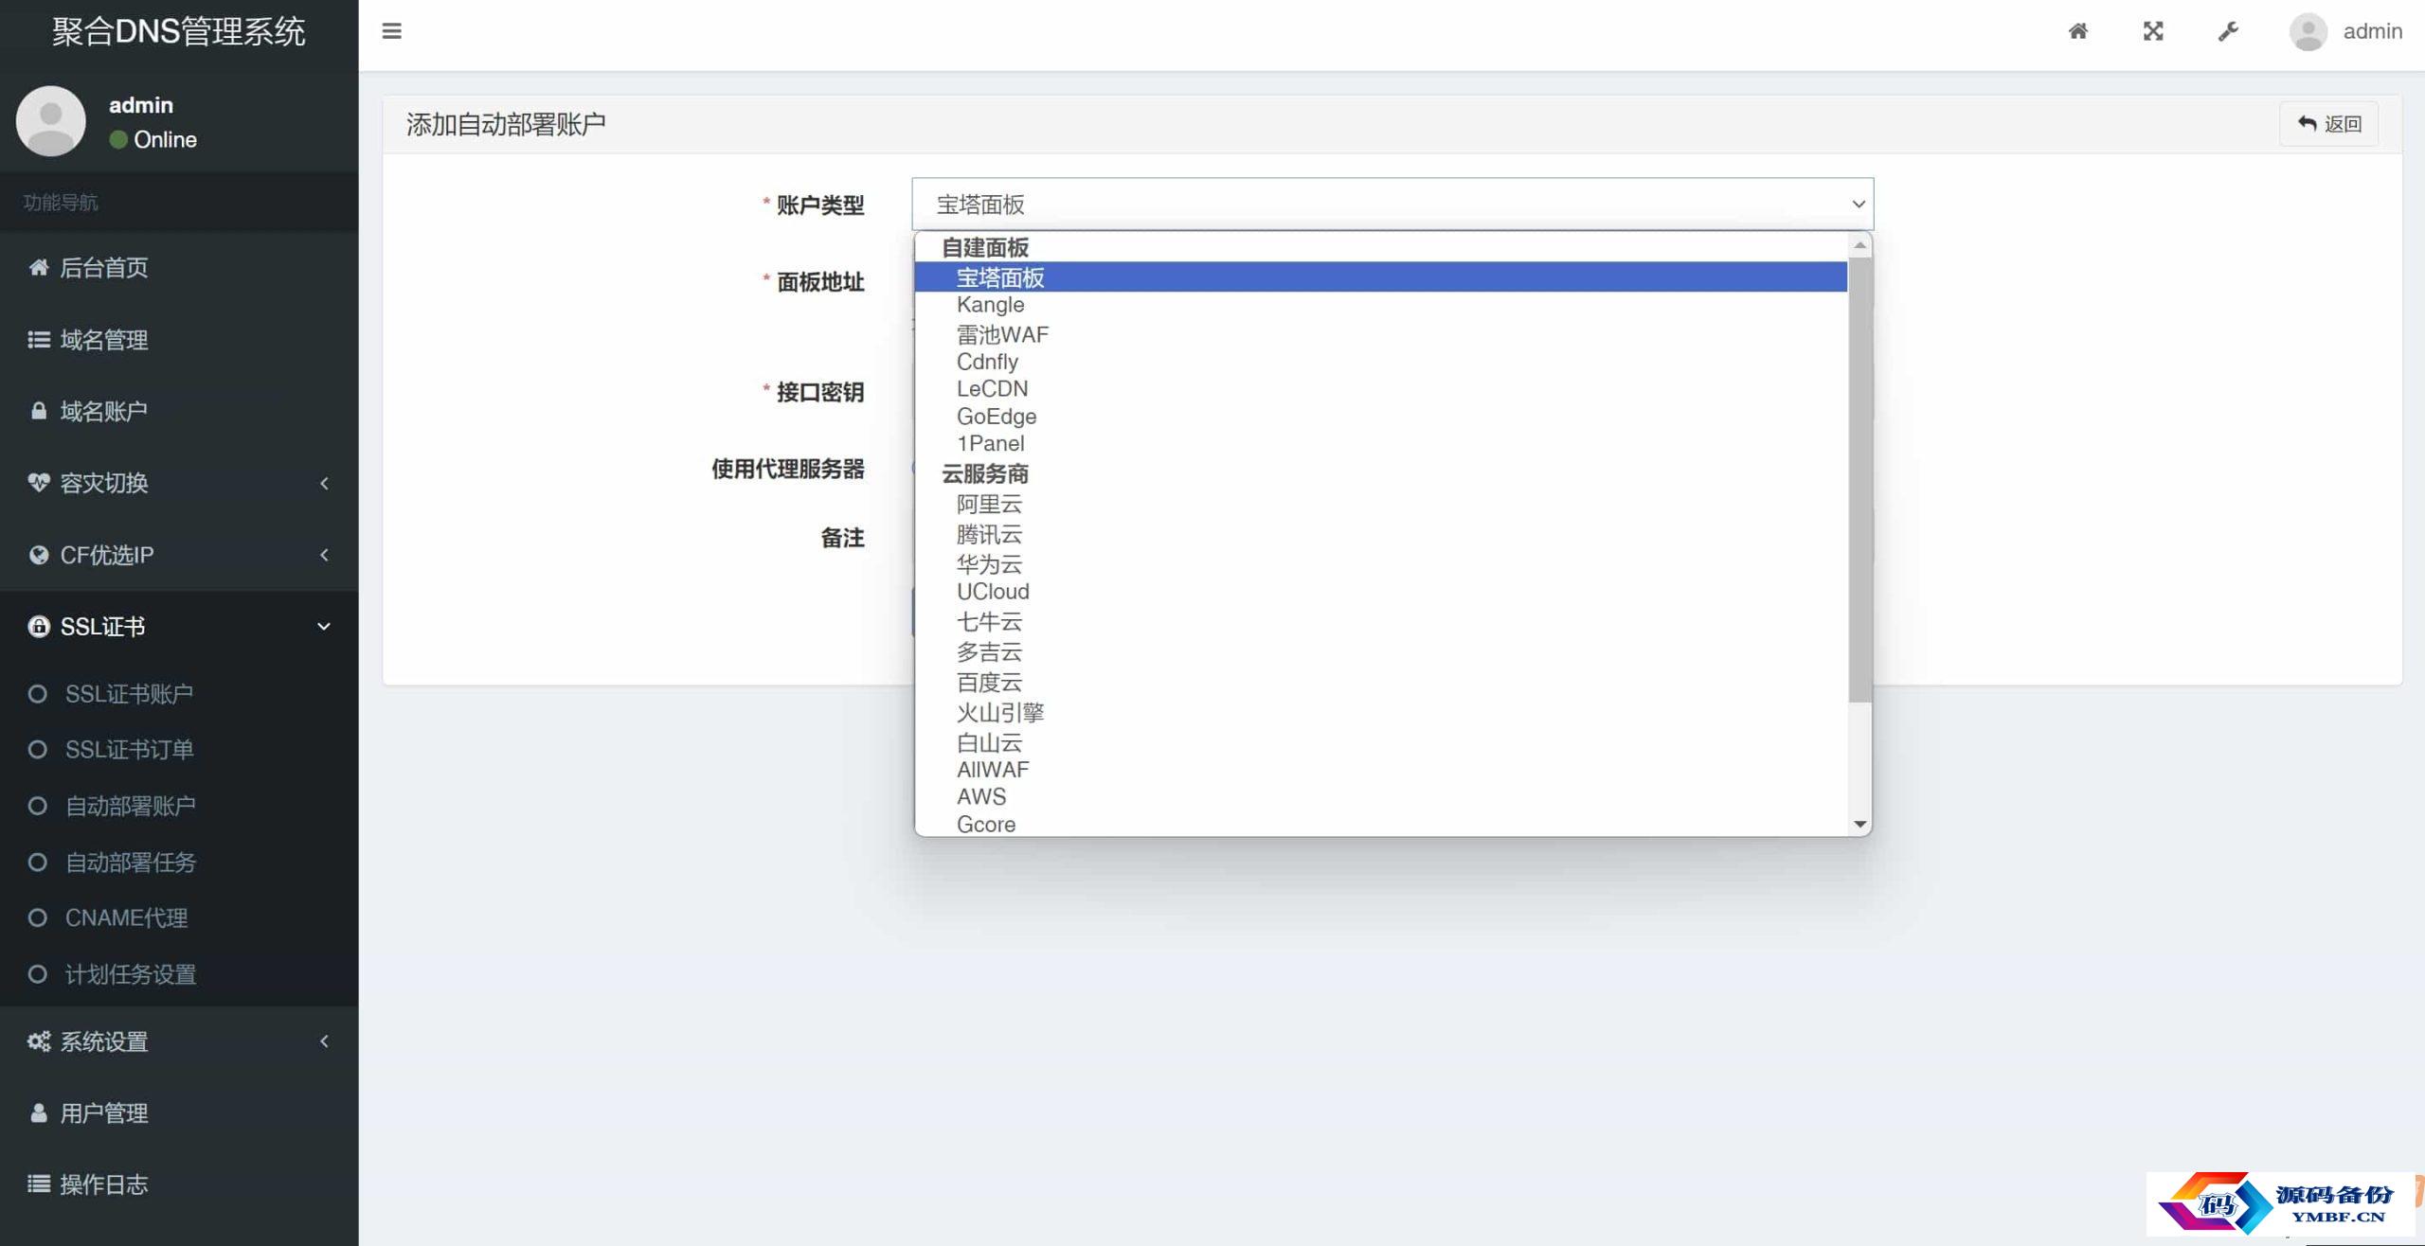This screenshot has width=2425, height=1246.
Task: Click the sidebar admin profile picture
Action: pos(51,121)
